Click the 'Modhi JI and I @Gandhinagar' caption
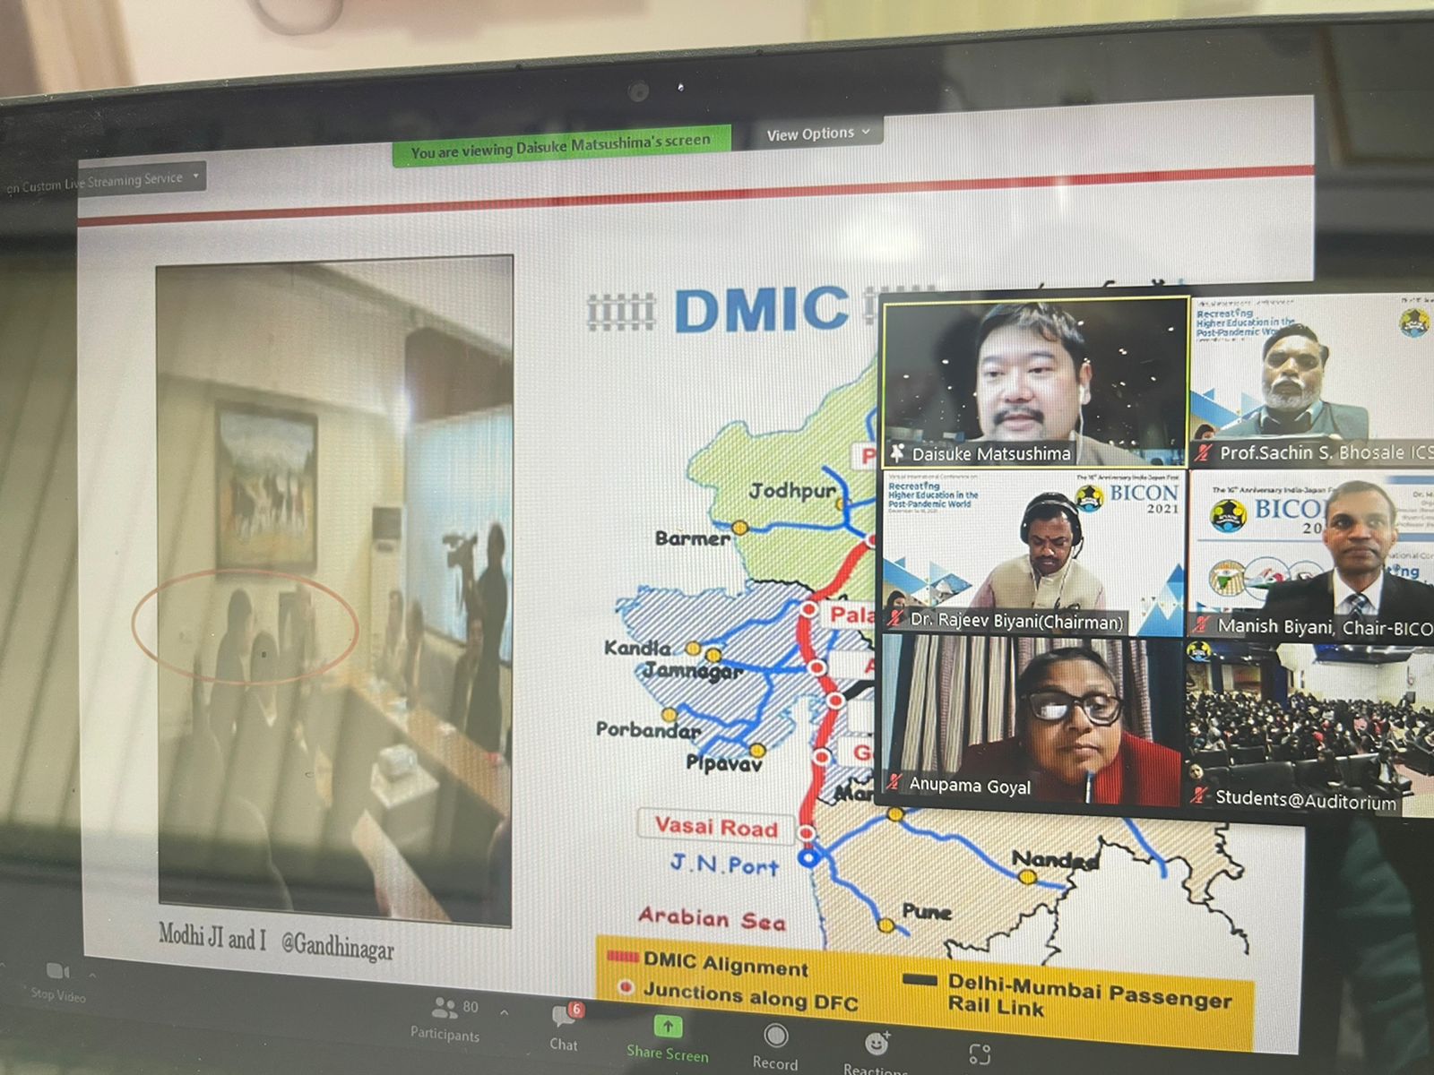Screen dimensions: 1434x1075 pyautogui.click(x=276, y=942)
